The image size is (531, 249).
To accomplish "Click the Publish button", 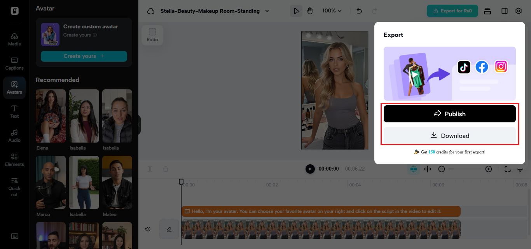I will click(449, 114).
